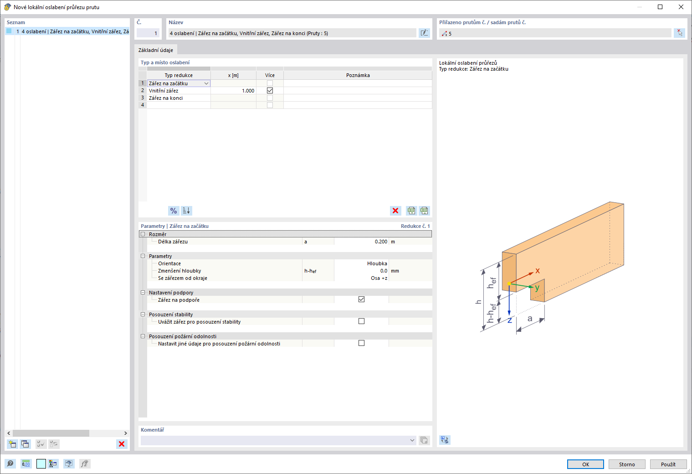Viewport: 692px width, 474px height.
Task: Click row number 4 header in table
Action: click(143, 105)
